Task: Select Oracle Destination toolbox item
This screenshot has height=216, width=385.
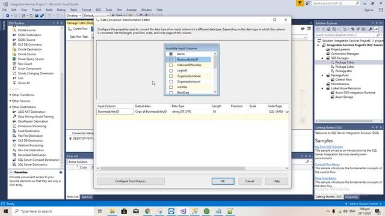Action: [x=29, y=49]
